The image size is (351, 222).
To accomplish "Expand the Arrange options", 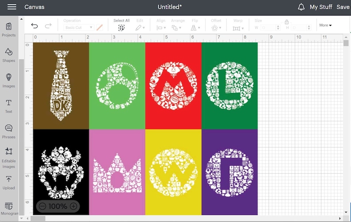I will click(x=176, y=28).
